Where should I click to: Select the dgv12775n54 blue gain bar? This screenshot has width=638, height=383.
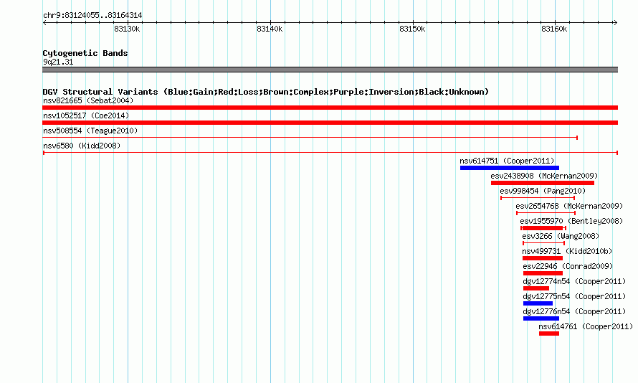[538, 303]
